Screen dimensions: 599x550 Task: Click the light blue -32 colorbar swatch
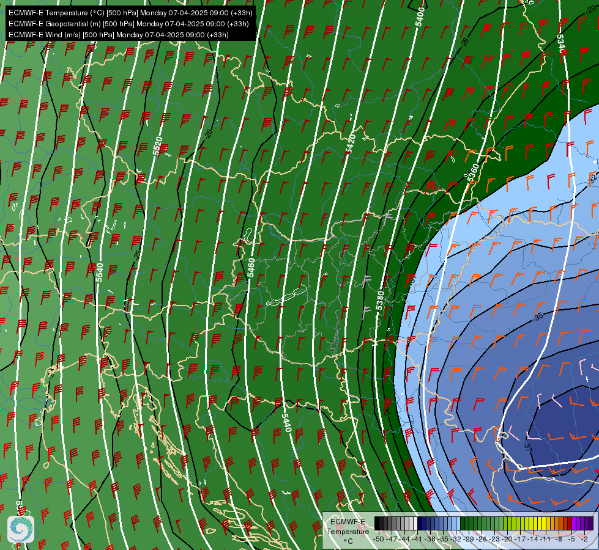pyautogui.click(x=458, y=523)
